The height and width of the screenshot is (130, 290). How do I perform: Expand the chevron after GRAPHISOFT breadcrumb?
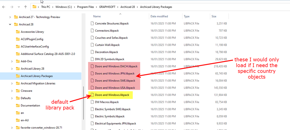coord(118,7)
